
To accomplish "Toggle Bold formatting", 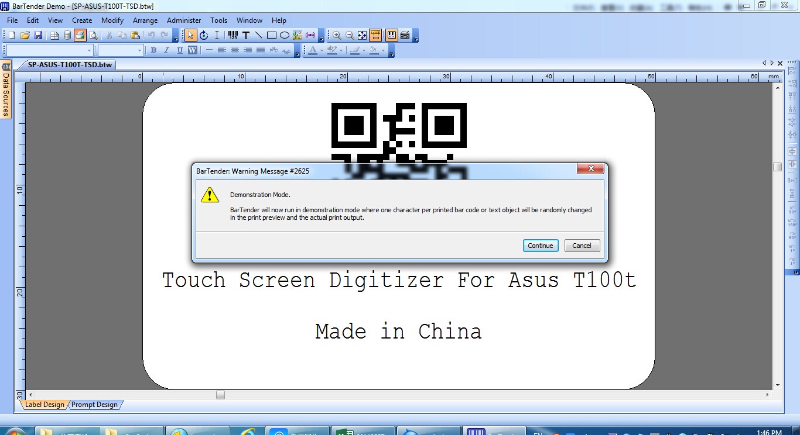I will click(153, 51).
